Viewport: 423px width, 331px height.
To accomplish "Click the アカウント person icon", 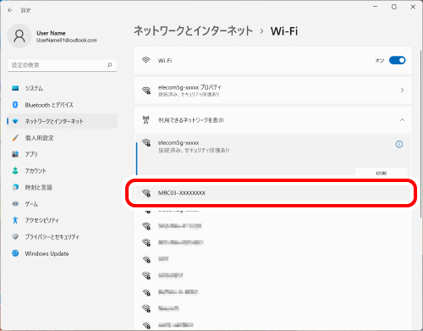I will click(x=15, y=171).
